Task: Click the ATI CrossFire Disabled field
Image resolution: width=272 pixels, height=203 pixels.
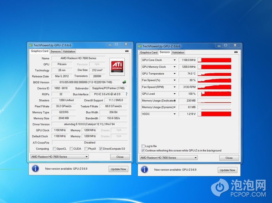Action: tap(90, 142)
